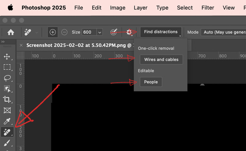Click the ruler origin corner box
This screenshot has height=151, width=246.
tap(21, 55)
